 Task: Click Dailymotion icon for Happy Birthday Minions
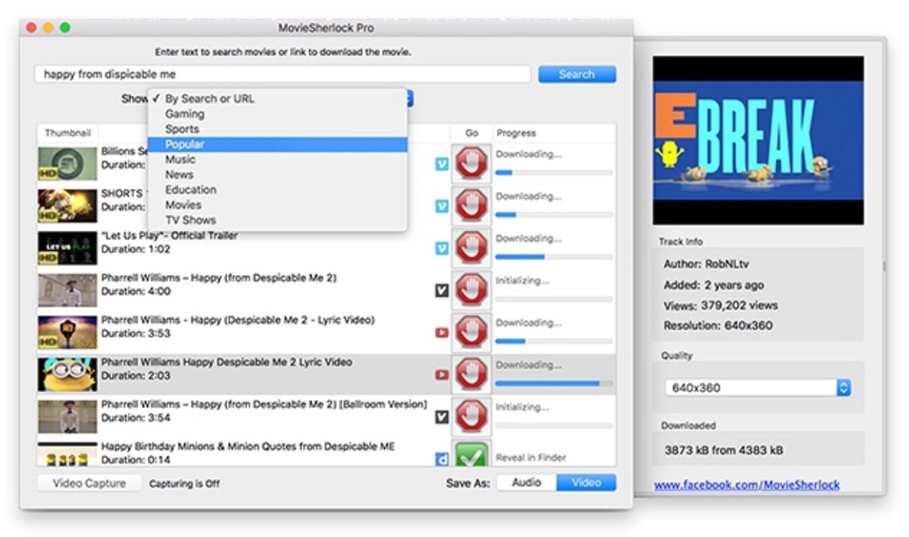(442, 460)
